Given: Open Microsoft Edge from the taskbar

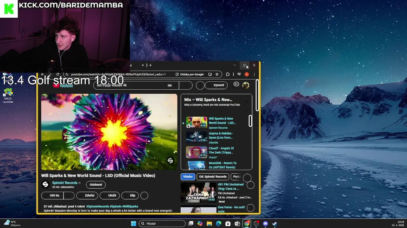Looking at the screenshot, I should pyautogui.click(x=218, y=224).
